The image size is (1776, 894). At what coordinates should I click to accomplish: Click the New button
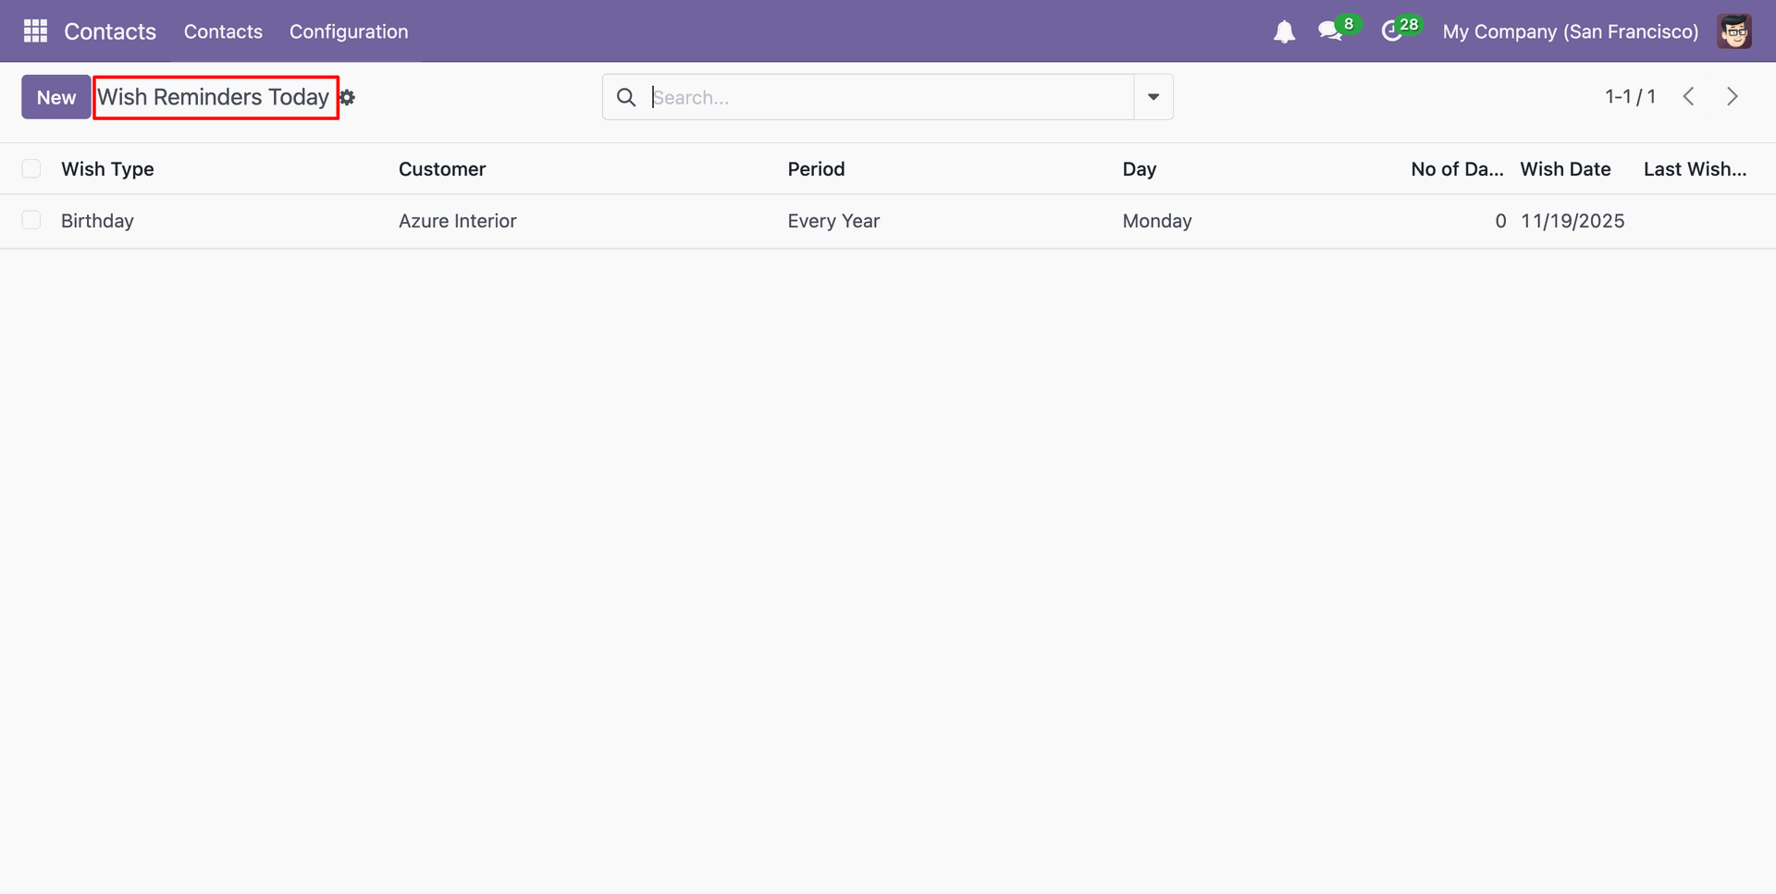click(56, 97)
